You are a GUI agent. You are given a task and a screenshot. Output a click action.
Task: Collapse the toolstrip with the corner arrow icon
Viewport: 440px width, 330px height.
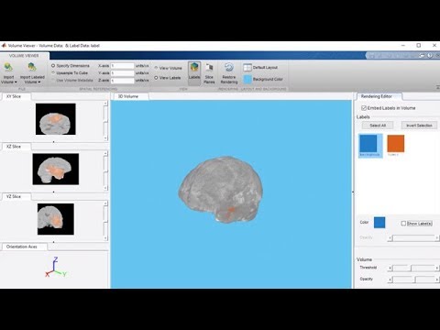tap(437, 87)
